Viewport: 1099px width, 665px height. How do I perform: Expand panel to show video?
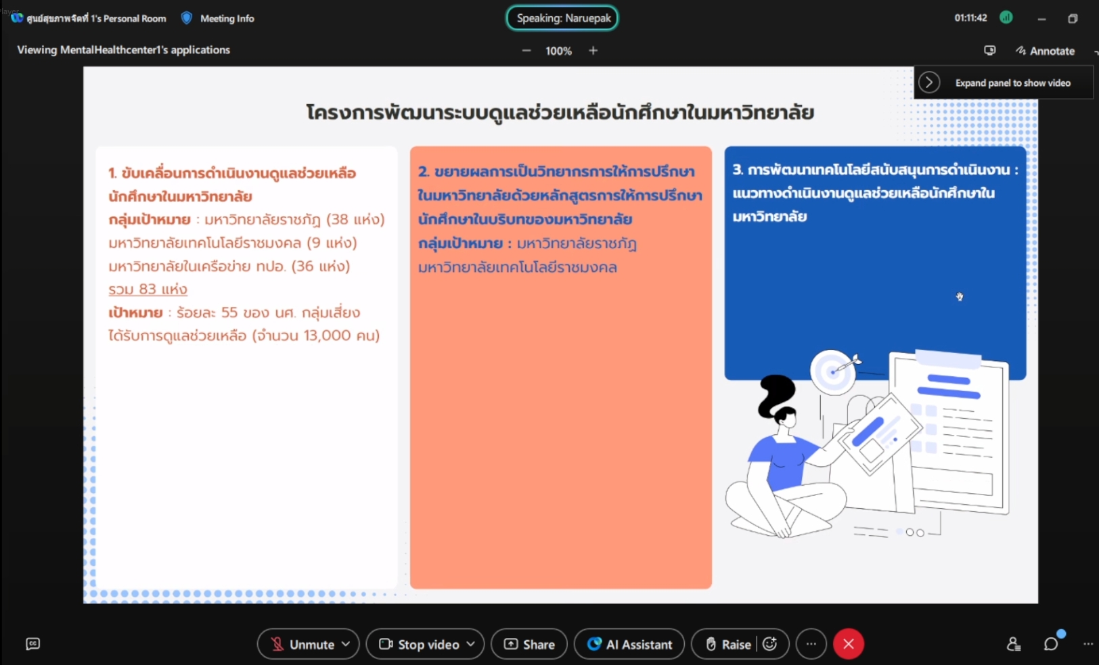click(929, 83)
